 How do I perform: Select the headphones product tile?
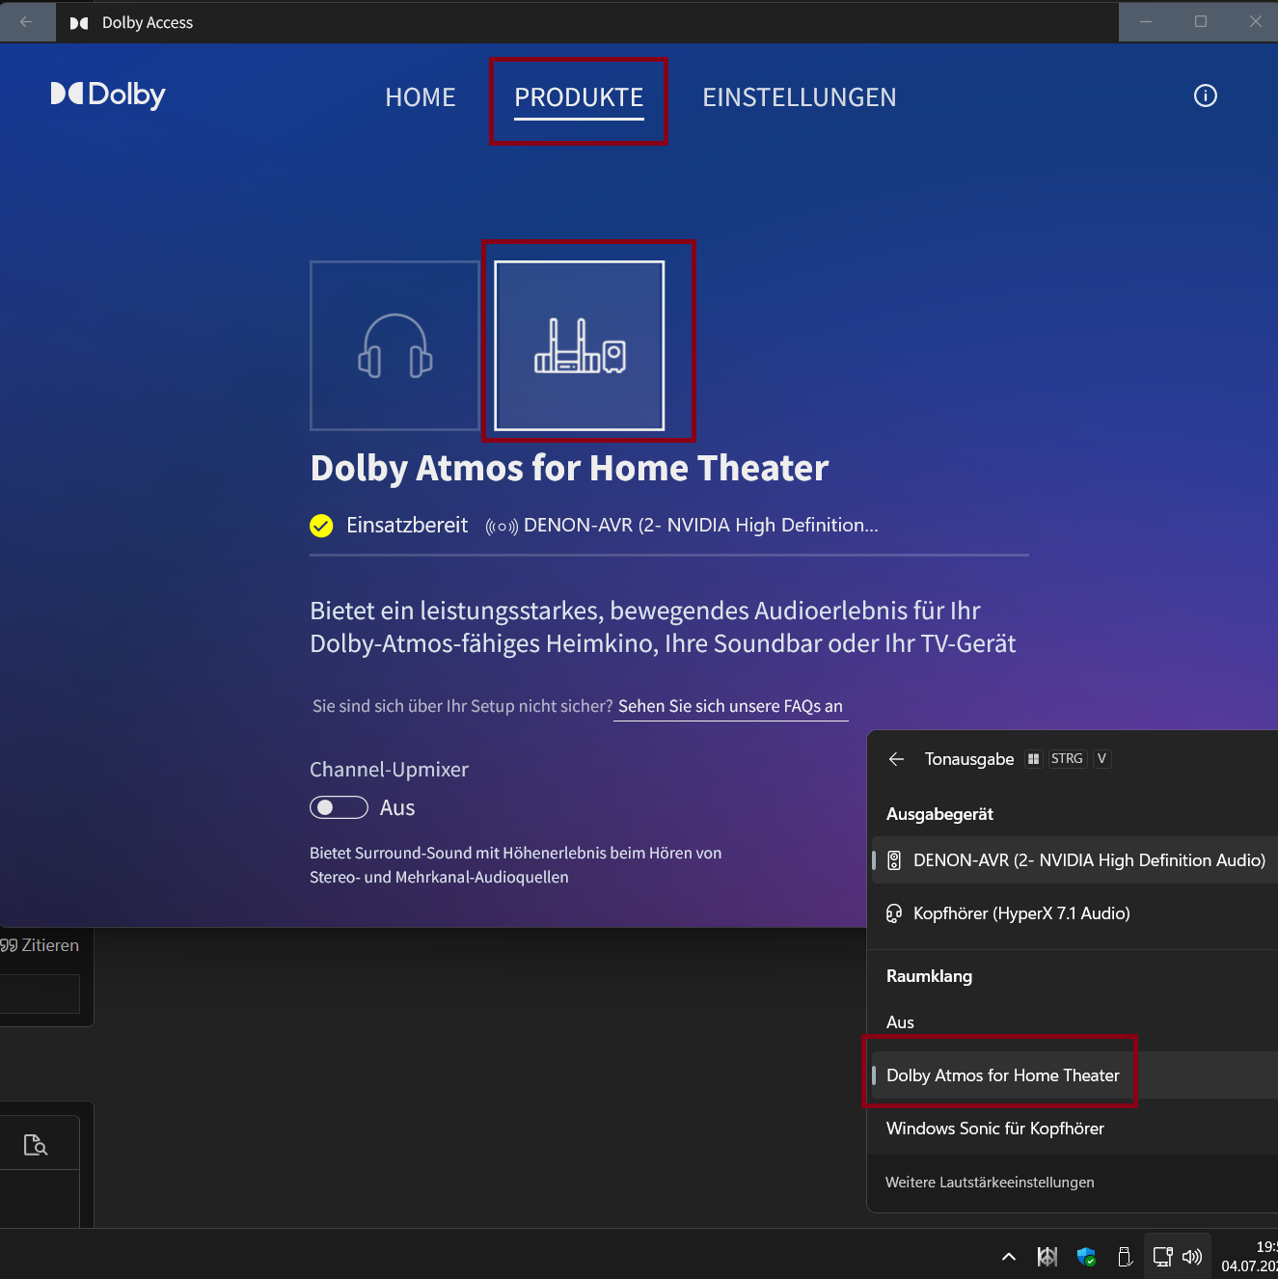tap(394, 345)
